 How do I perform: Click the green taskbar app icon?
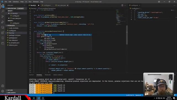[x=34, y=98]
